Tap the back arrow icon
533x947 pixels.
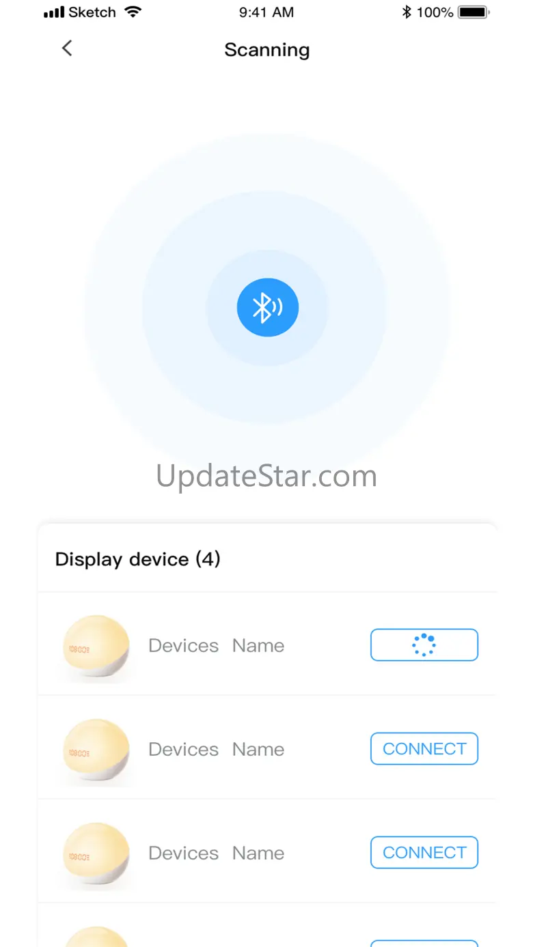pyautogui.click(x=66, y=48)
